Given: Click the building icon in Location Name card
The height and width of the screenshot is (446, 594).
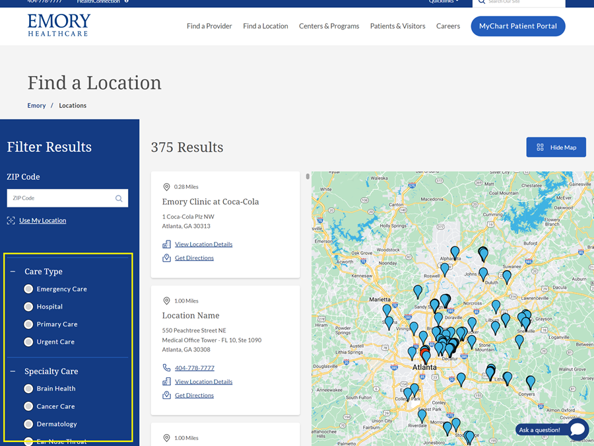Looking at the screenshot, I should click(167, 381).
